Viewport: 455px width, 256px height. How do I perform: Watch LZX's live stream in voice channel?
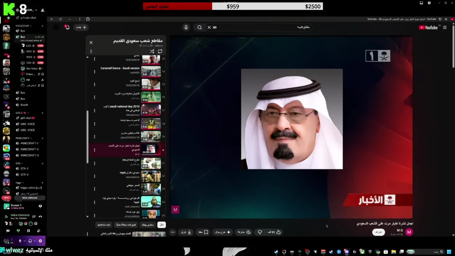point(40,46)
